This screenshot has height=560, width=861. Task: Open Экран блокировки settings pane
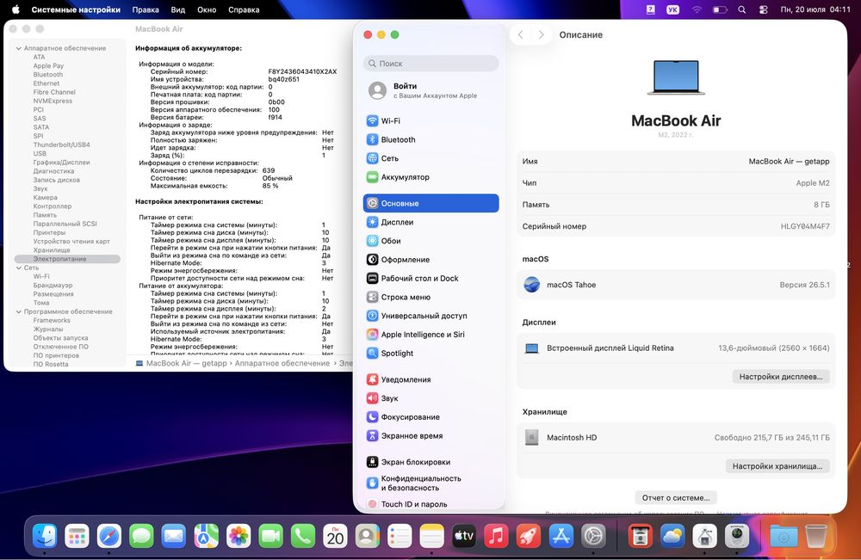(431, 461)
